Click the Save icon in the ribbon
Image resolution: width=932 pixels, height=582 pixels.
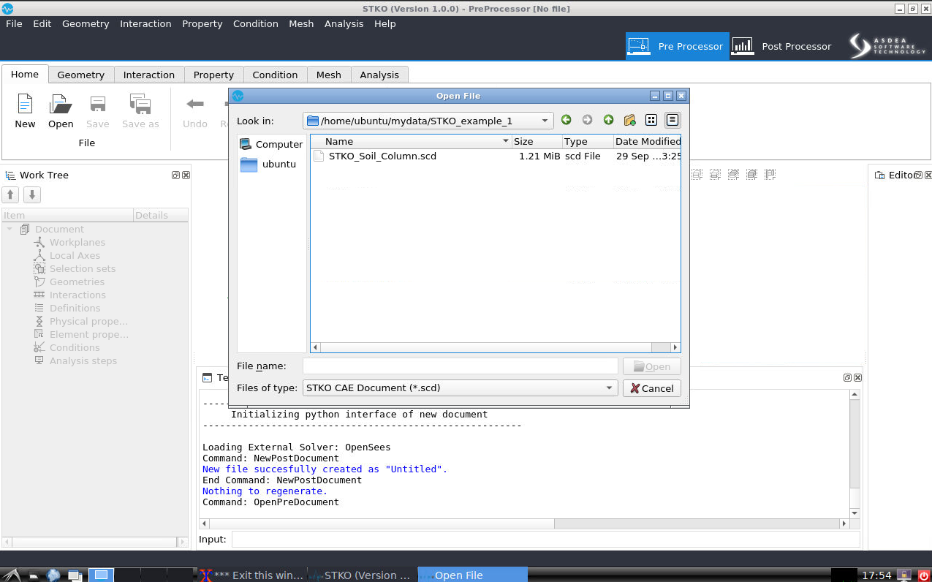click(x=97, y=110)
